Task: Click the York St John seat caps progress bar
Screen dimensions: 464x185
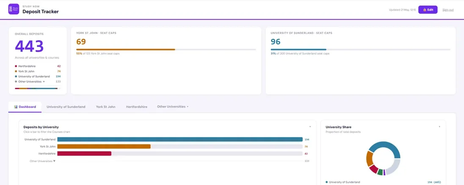Action: [166, 49]
